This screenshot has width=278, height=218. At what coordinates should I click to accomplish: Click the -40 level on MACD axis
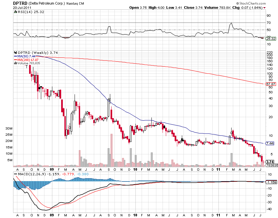(x=269, y=209)
